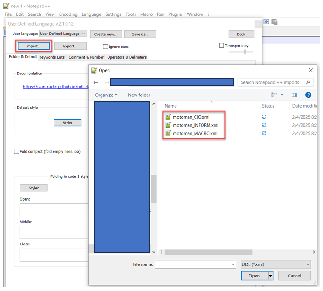Open the ? help menu
This screenshot has width=323, height=291.
[x=209, y=14]
